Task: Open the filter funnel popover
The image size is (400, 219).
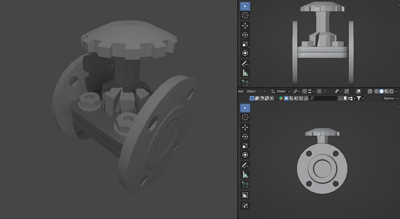Action: [x=360, y=99]
